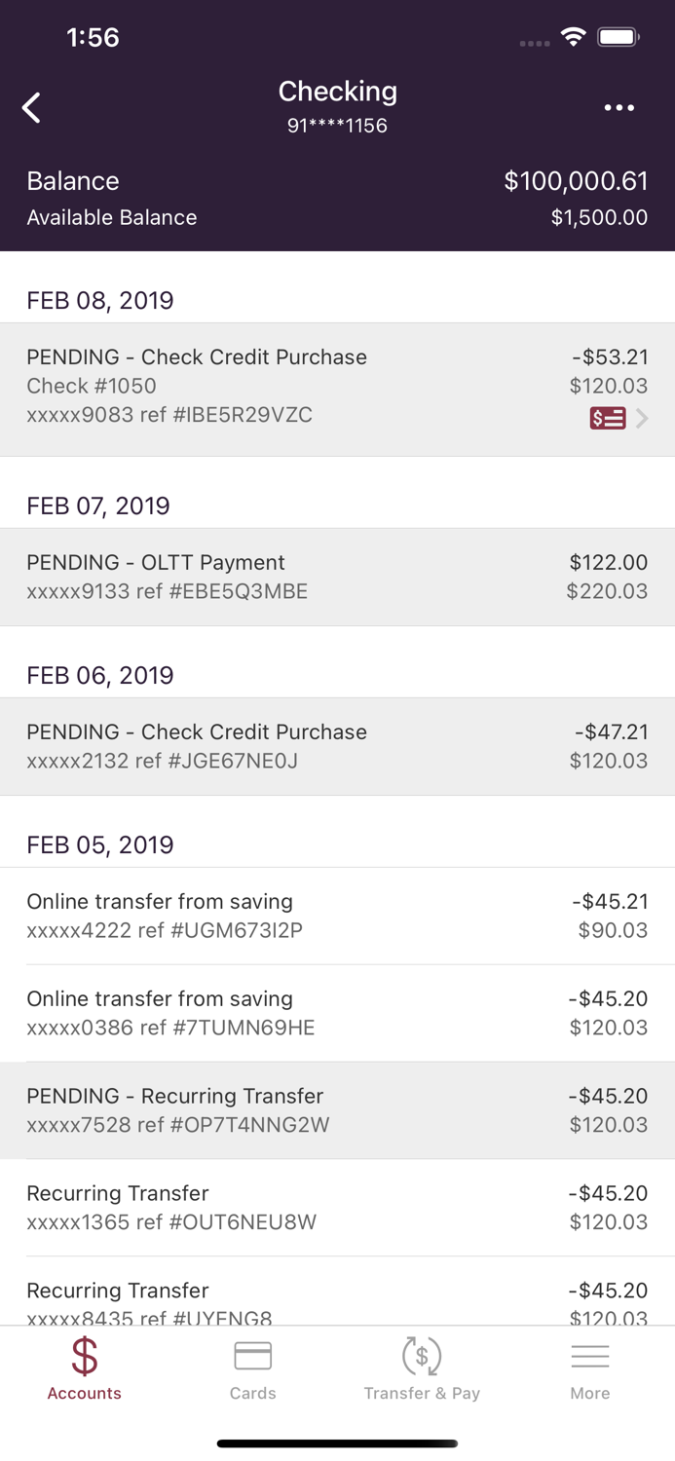Tap the More menu icon
Viewport: 675px width, 1461px height.
590,1354
